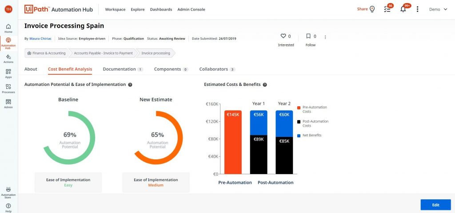The width and height of the screenshot is (455, 213).
Task: Open the idea three-dot options menu
Action: pyautogui.click(x=325, y=37)
